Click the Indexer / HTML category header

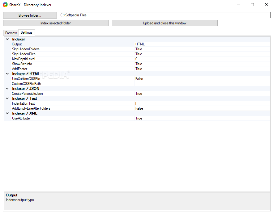(26, 74)
